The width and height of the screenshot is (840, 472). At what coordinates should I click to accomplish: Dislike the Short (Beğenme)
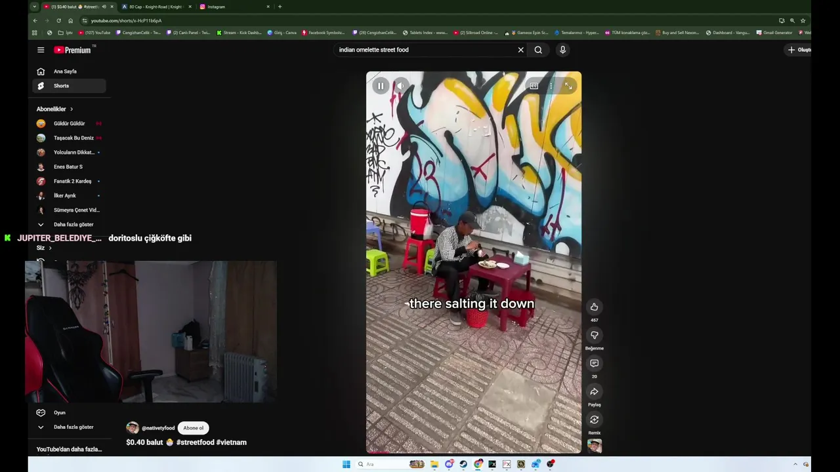[x=594, y=335]
